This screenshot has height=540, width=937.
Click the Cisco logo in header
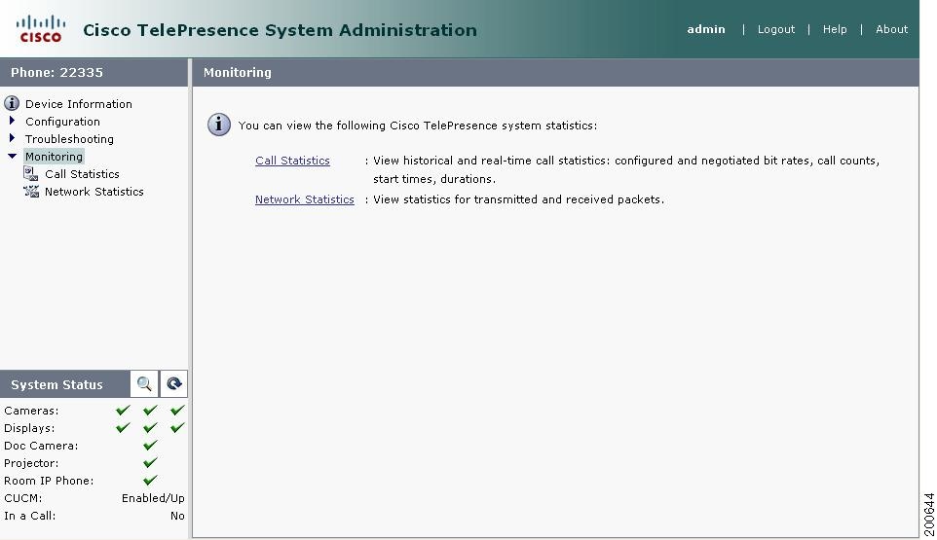click(41, 29)
